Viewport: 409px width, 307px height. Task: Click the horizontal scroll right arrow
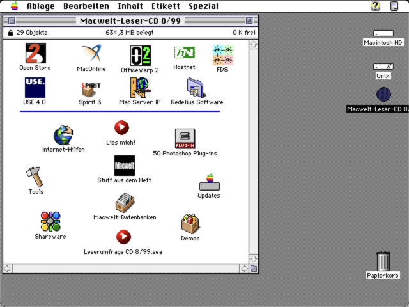click(x=244, y=269)
